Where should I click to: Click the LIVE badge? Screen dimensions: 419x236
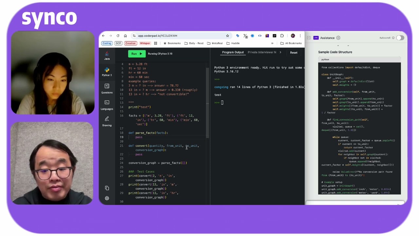coord(316,38)
